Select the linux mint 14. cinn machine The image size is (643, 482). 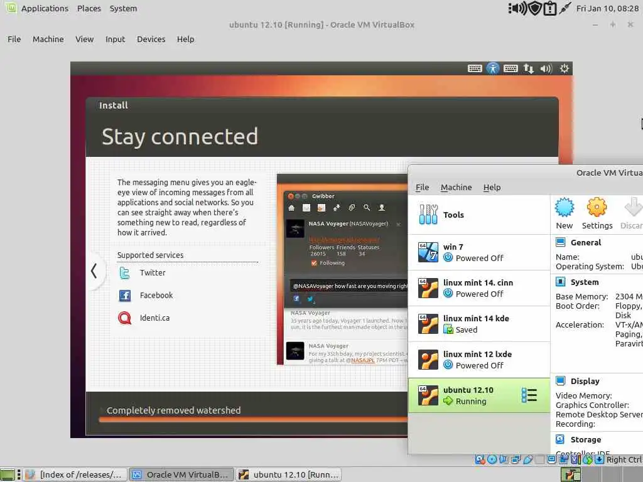click(x=479, y=287)
